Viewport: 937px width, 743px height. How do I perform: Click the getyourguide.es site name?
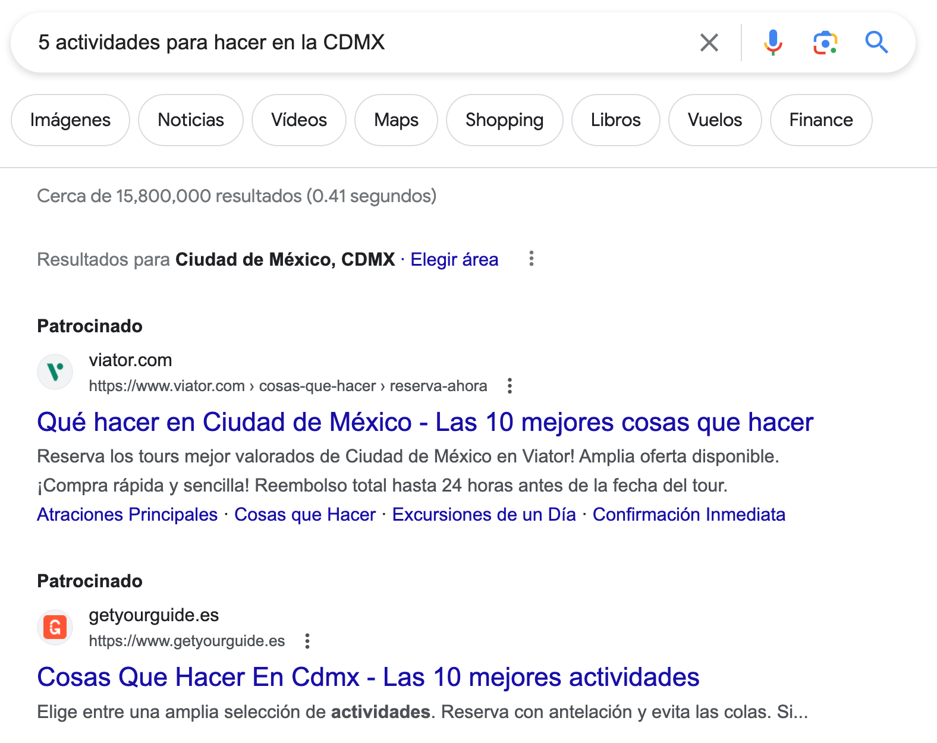pos(154,615)
